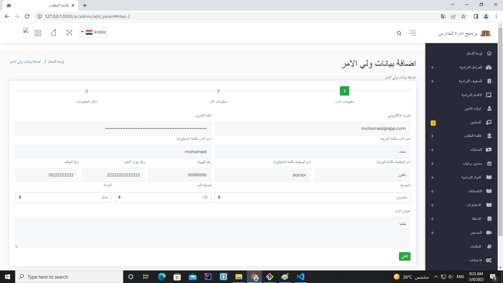503x283 pixels.
Task: Switch to step 2 معلومات الام
Action: 218,91
